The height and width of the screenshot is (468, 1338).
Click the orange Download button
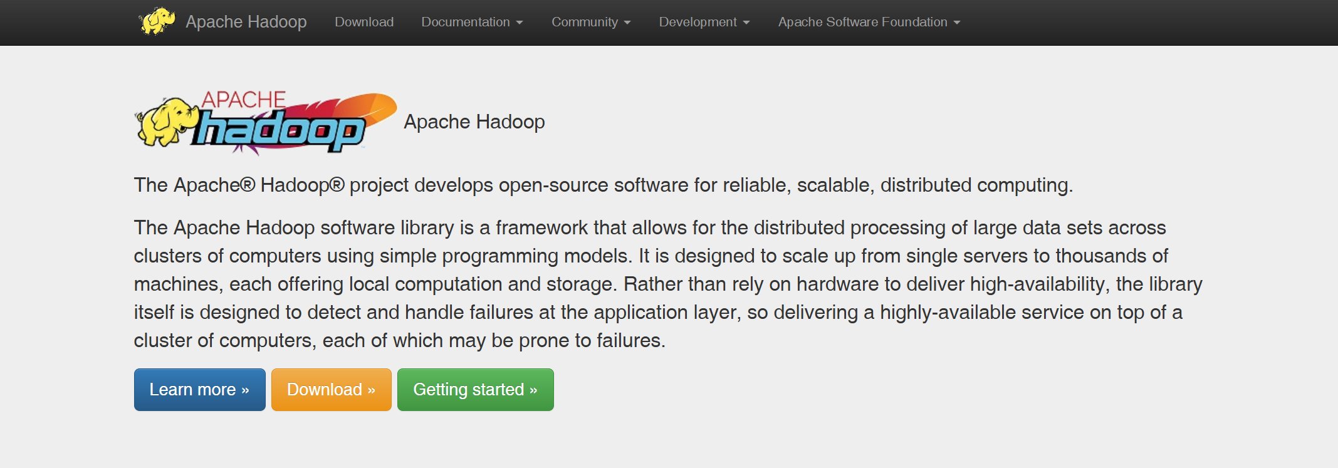pyautogui.click(x=331, y=390)
